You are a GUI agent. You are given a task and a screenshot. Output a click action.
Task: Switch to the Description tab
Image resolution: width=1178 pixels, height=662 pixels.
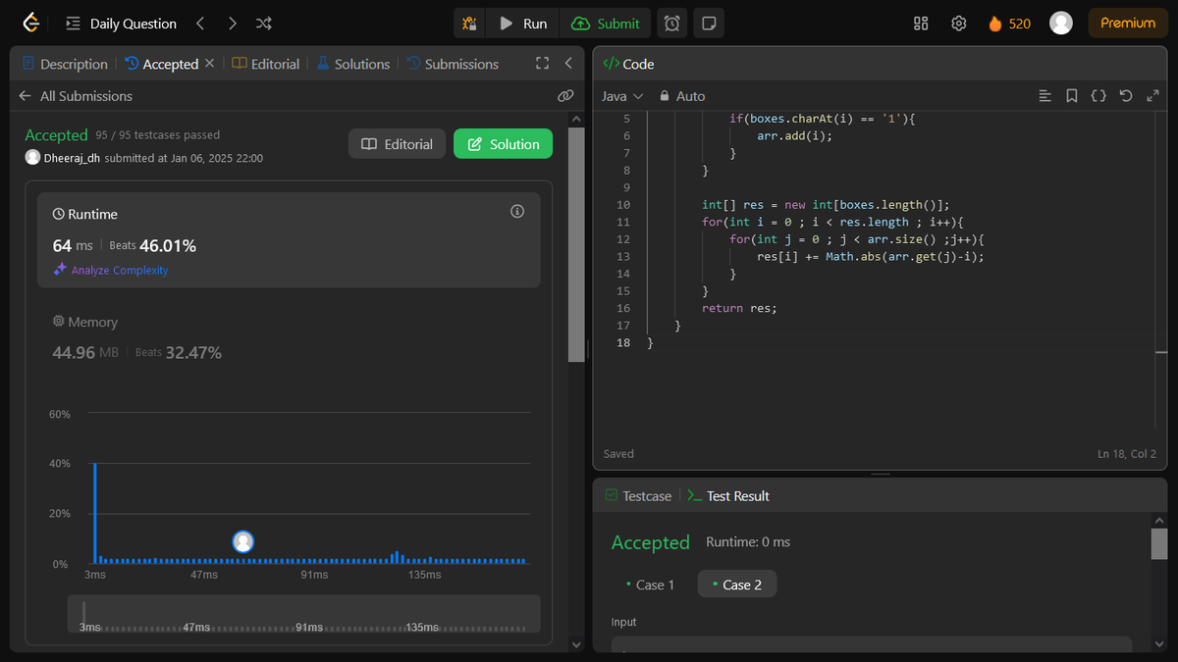[65, 64]
